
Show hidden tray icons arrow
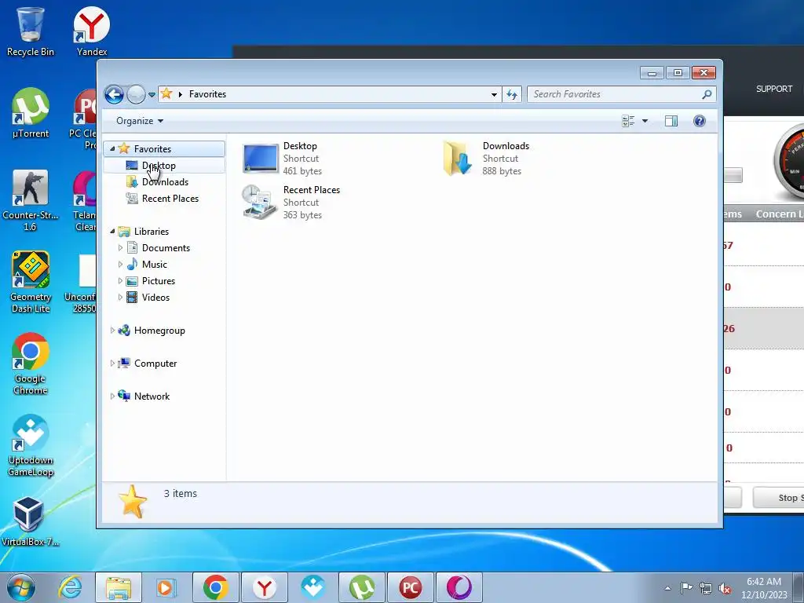point(667,588)
